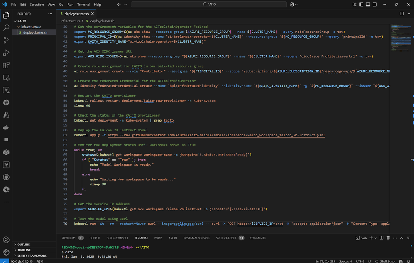Switch to the PROBLEMS tab

click(69, 238)
